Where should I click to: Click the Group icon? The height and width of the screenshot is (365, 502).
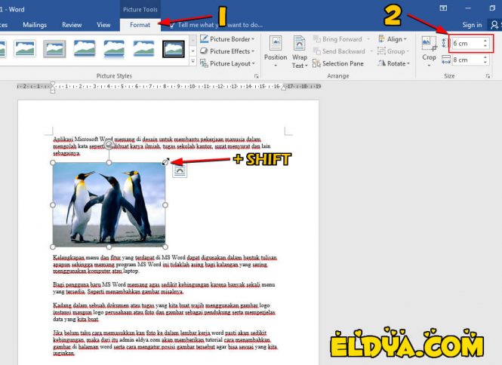point(381,51)
